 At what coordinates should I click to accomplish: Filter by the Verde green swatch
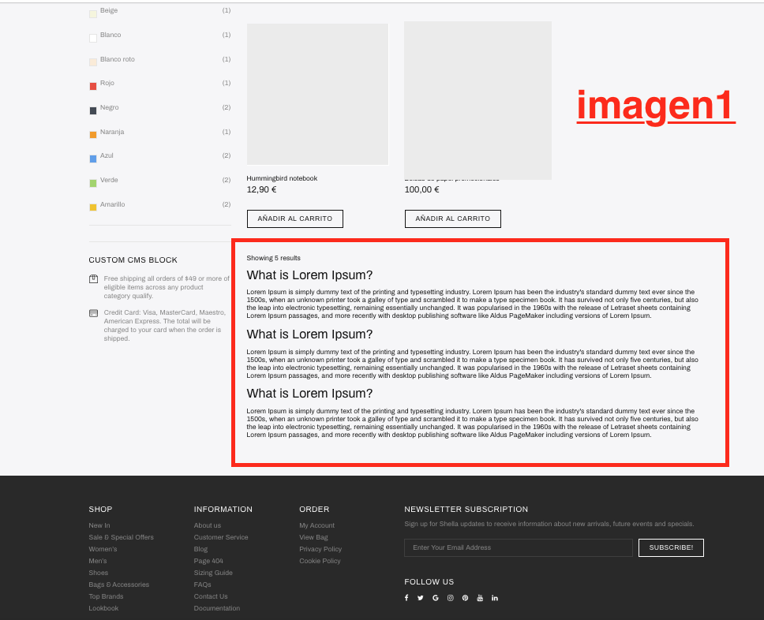(93, 184)
